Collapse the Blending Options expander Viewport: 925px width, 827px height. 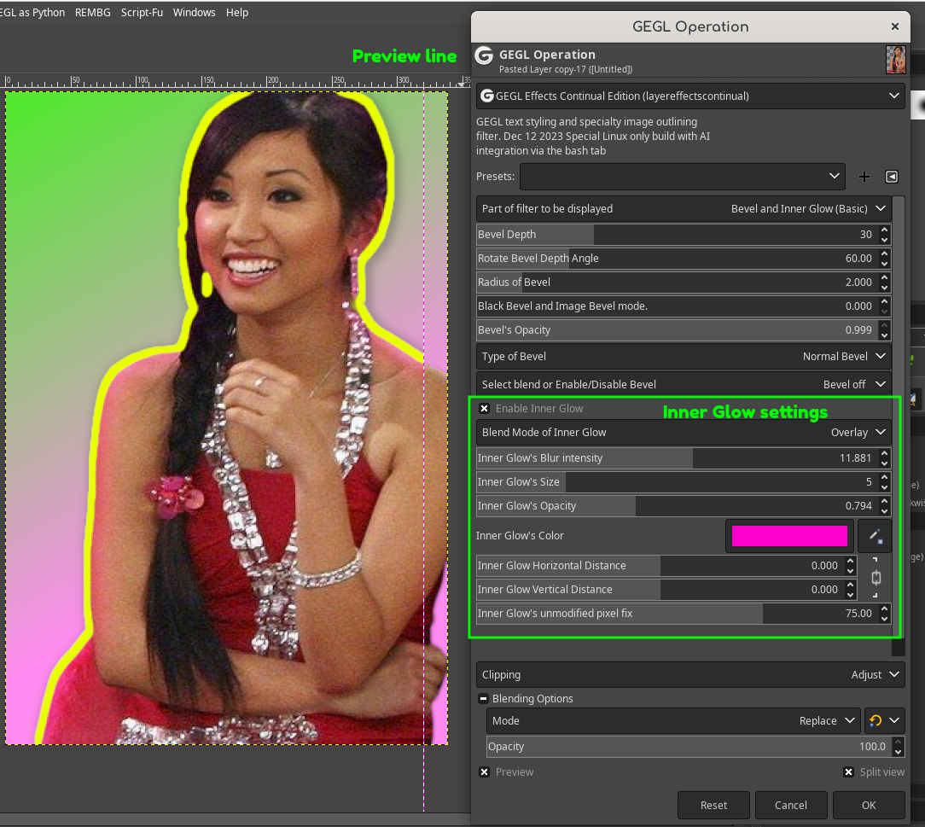tap(483, 698)
